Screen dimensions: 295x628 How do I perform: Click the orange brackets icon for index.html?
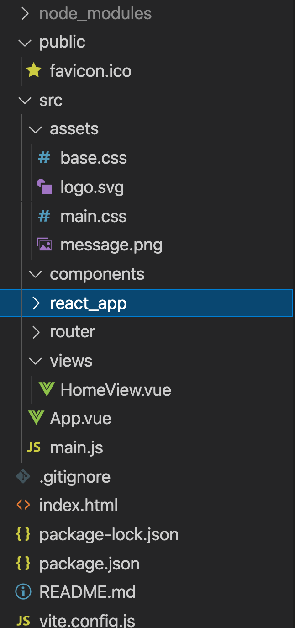pos(23,505)
